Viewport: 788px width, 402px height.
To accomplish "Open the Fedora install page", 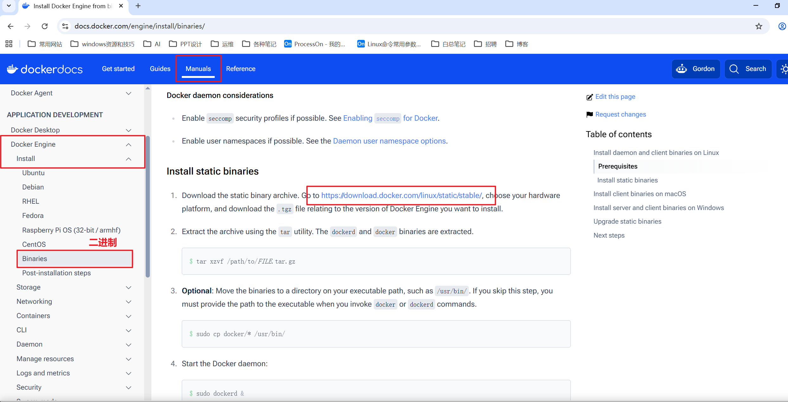I will [x=33, y=216].
